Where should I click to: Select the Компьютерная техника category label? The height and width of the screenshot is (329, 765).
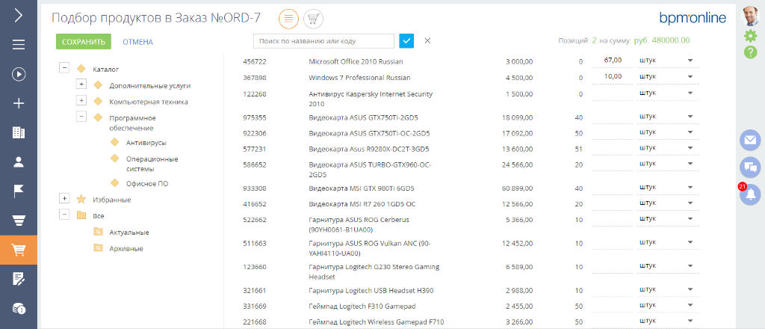click(x=149, y=102)
